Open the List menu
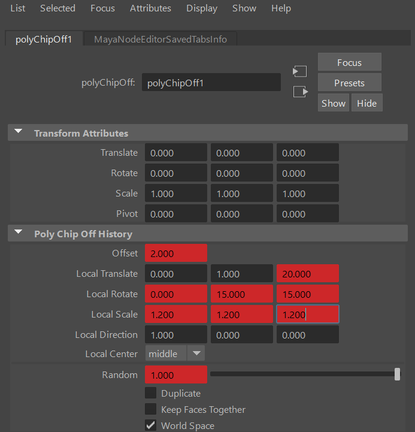Screen dimensions: 415x432 [18, 8]
